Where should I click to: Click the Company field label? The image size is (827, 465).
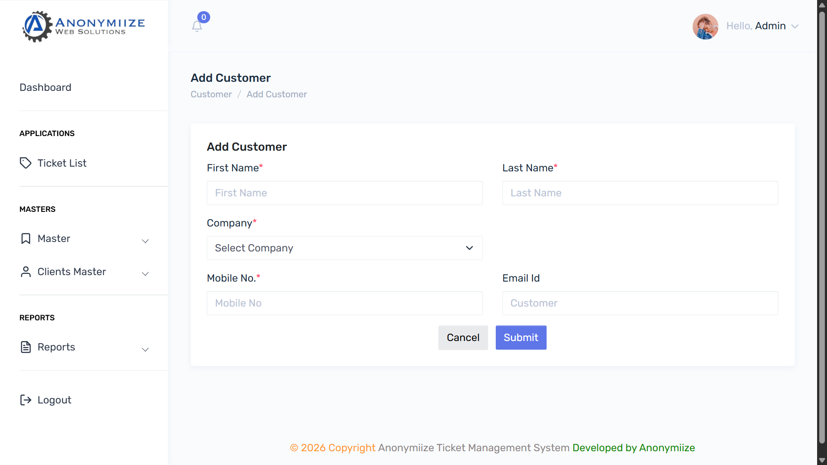pos(232,223)
